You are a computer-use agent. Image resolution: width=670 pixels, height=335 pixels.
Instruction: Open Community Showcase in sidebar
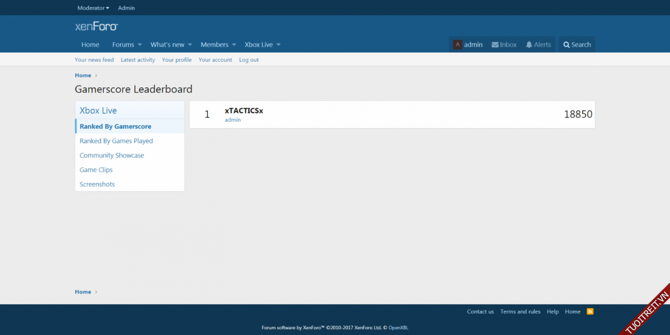[111, 155]
